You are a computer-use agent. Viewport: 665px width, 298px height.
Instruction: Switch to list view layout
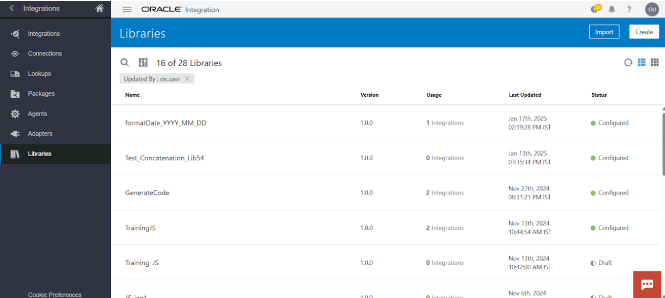pos(641,62)
